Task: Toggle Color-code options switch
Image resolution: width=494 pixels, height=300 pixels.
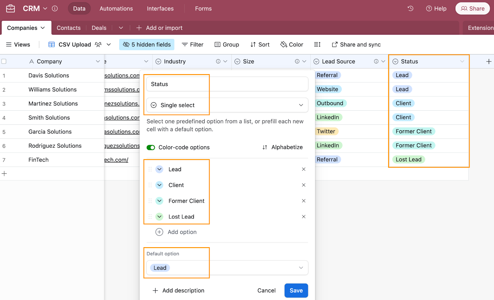Action: (x=151, y=147)
